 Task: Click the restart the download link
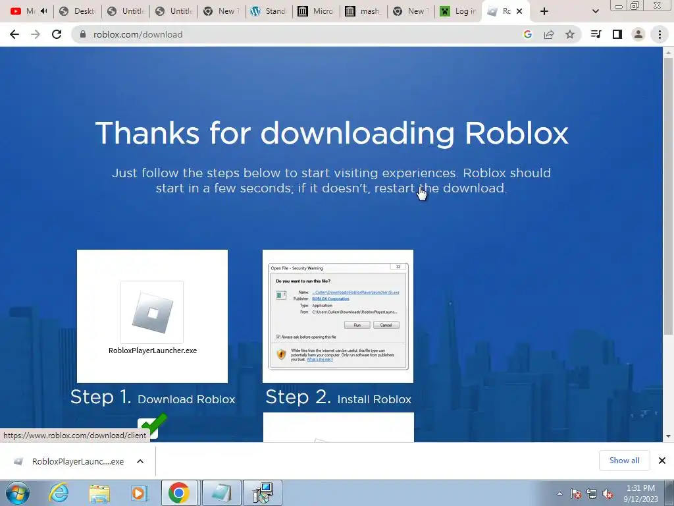[x=440, y=188]
